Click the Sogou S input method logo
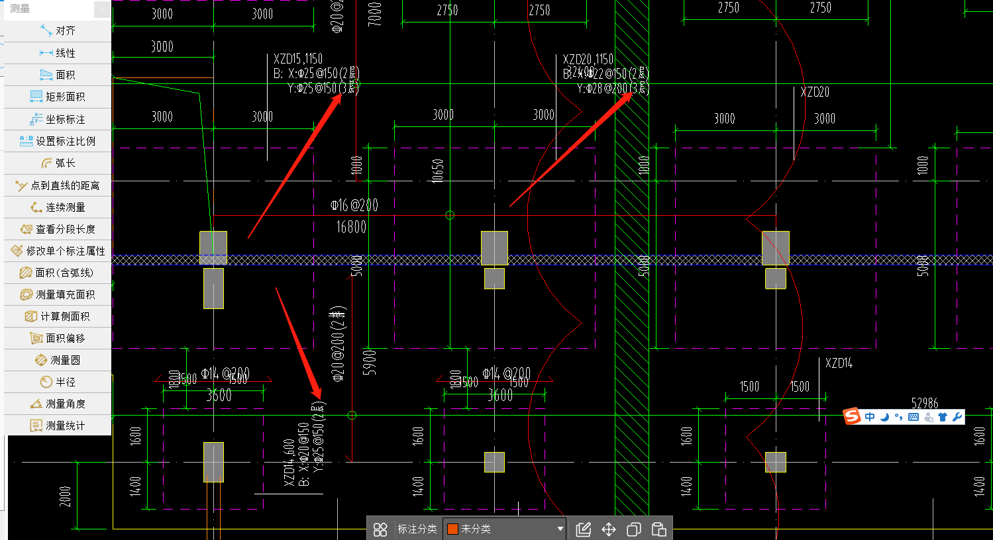Image resolution: width=993 pixels, height=540 pixels. click(x=852, y=416)
